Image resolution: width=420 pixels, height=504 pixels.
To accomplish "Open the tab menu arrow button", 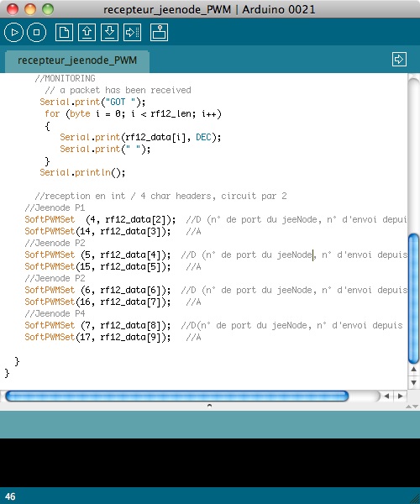I will click(399, 59).
